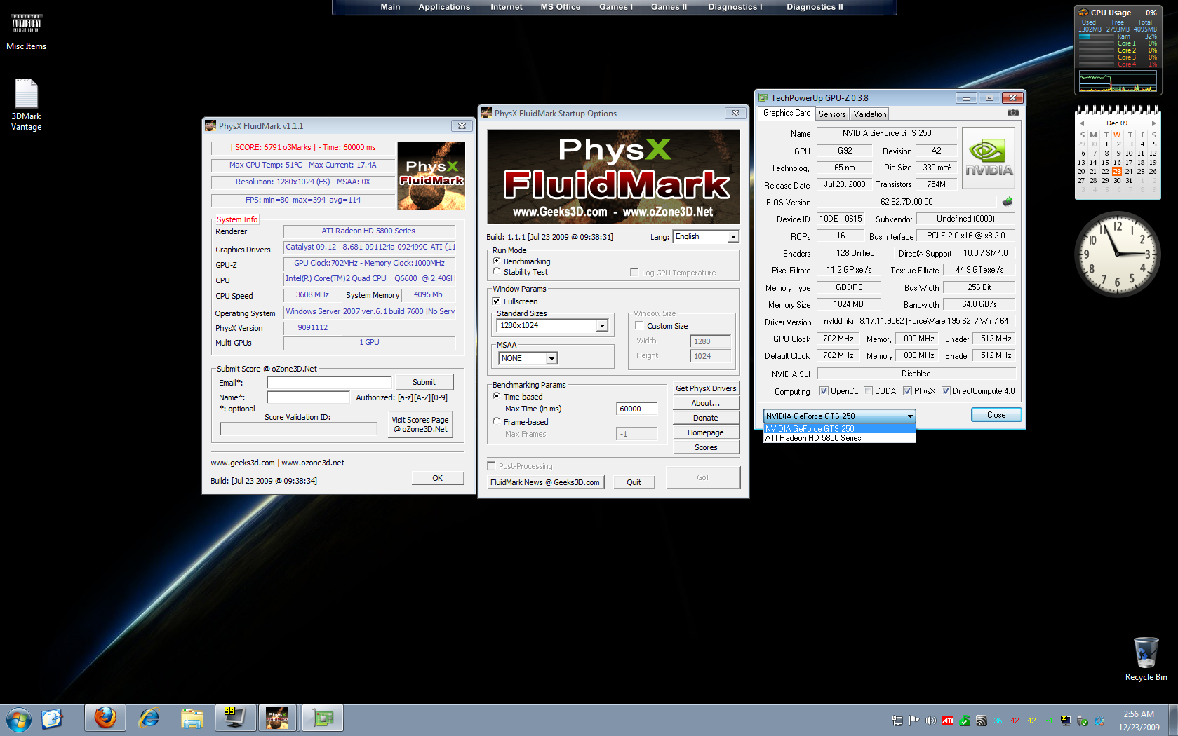Open the volume speaker tray icon

pyautogui.click(x=930, y=720)
